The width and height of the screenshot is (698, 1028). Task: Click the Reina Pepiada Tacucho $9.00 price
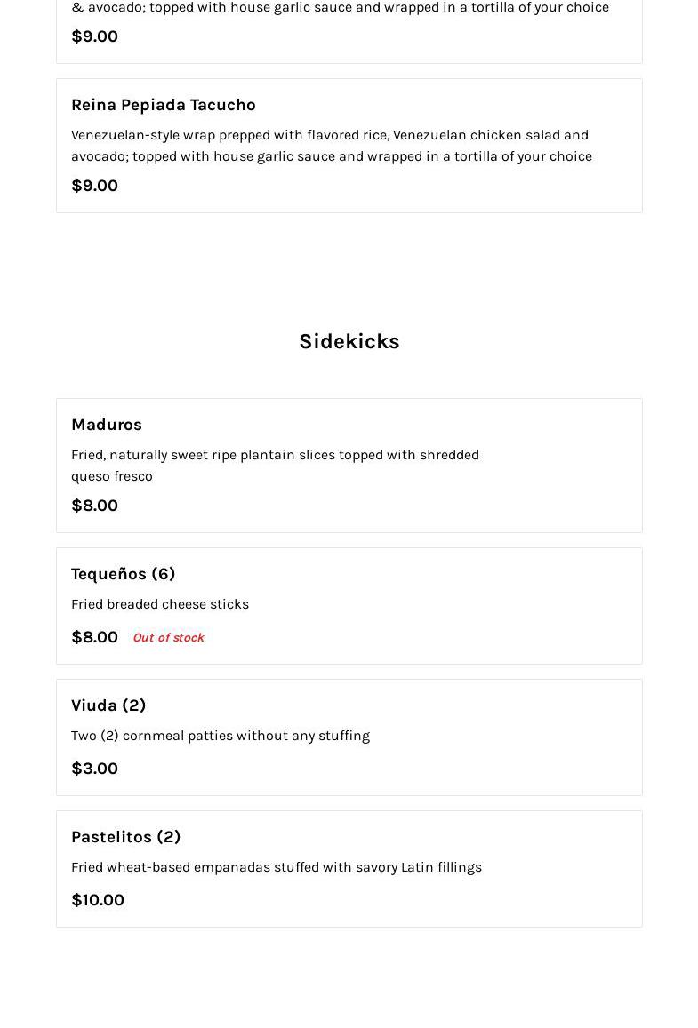click(94, 186)
